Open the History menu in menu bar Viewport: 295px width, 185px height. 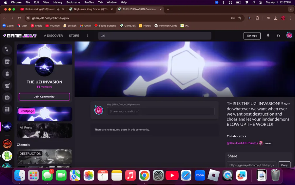click(58, 2)
